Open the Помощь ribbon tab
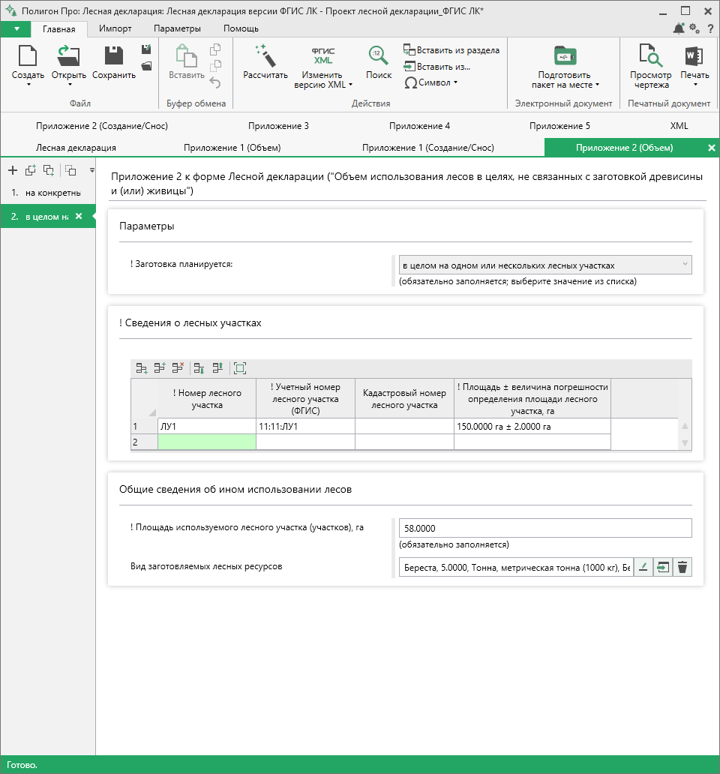Screen dimensions: 720x774 (241, 28)
